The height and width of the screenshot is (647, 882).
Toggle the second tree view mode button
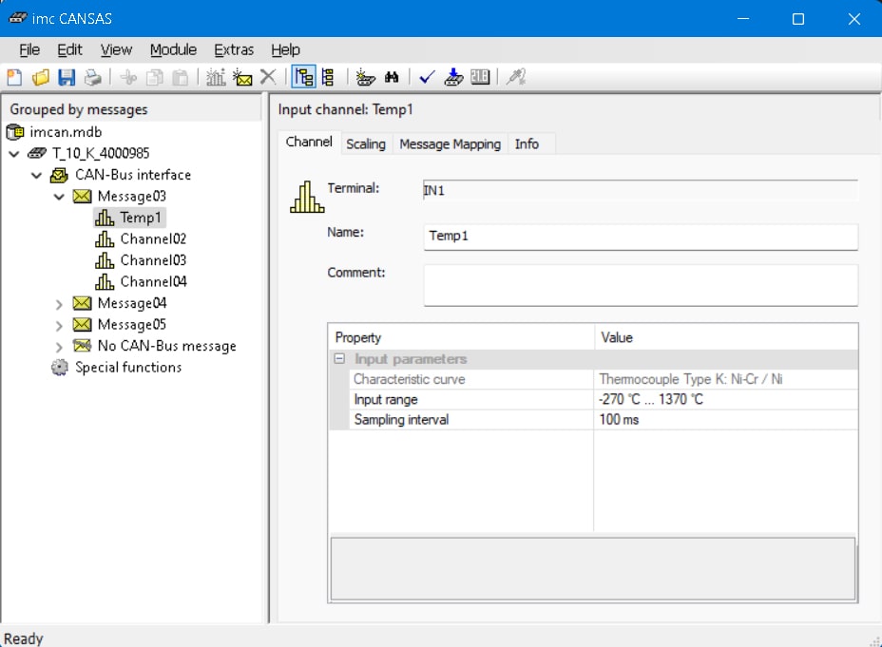point(328,78)
